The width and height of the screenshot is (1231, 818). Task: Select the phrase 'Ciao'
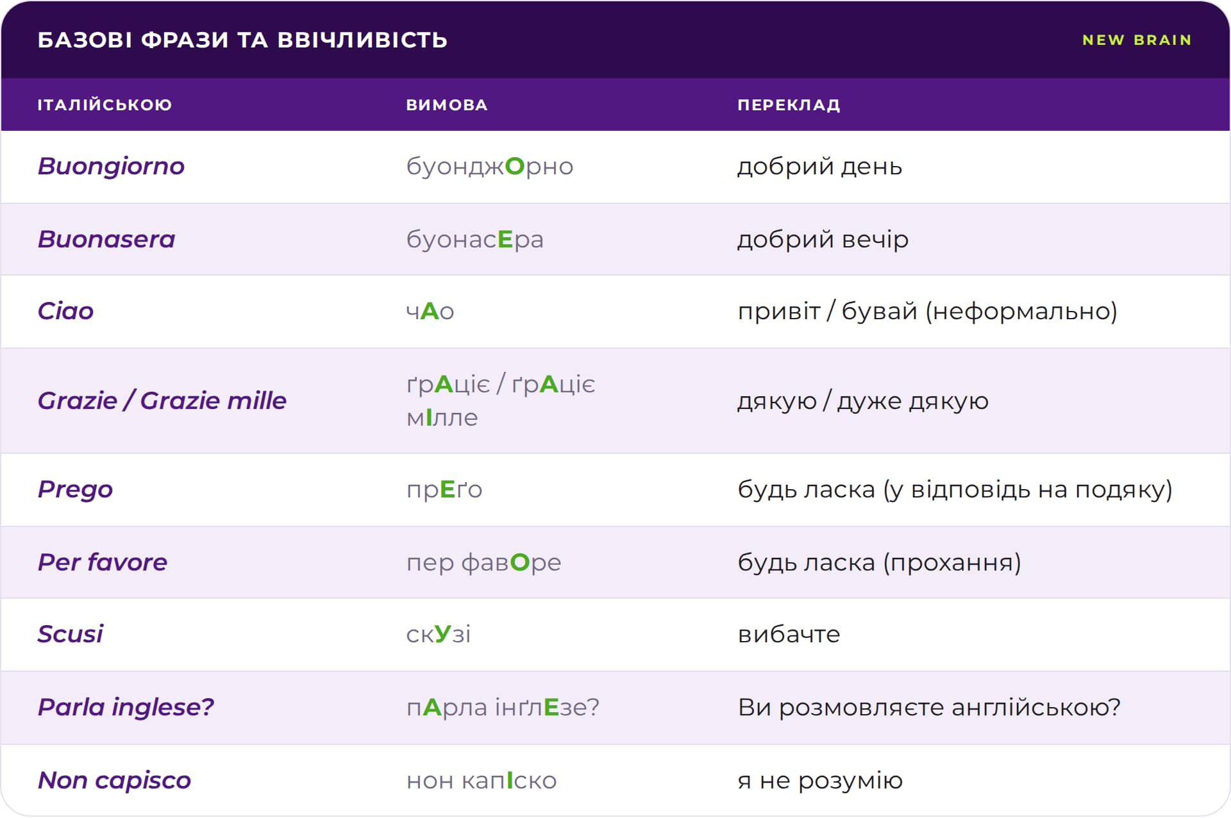[65, 311]
